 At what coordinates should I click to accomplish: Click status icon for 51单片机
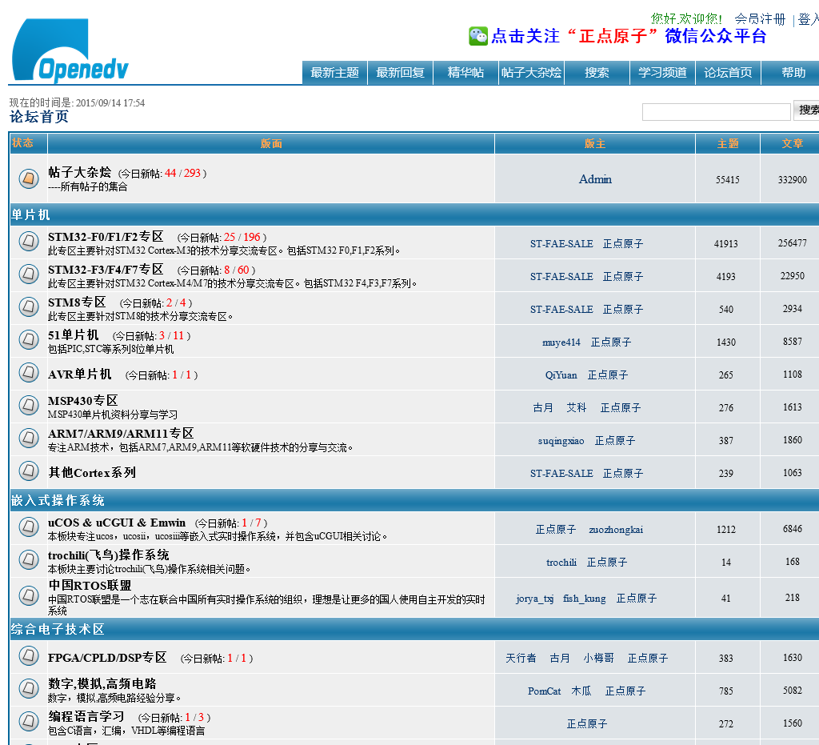click(29, 339)
